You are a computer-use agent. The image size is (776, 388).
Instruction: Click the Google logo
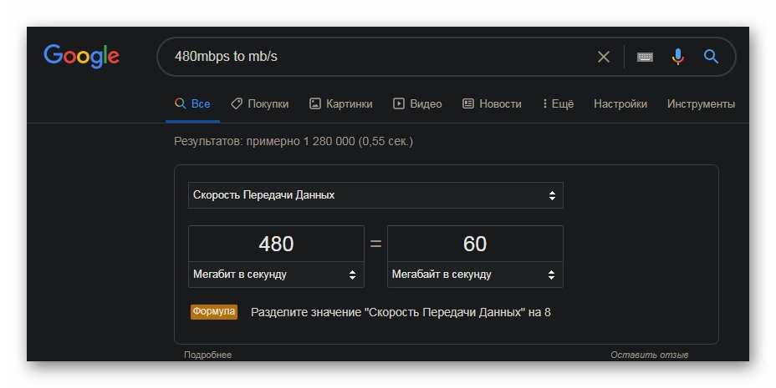point(81,56)
